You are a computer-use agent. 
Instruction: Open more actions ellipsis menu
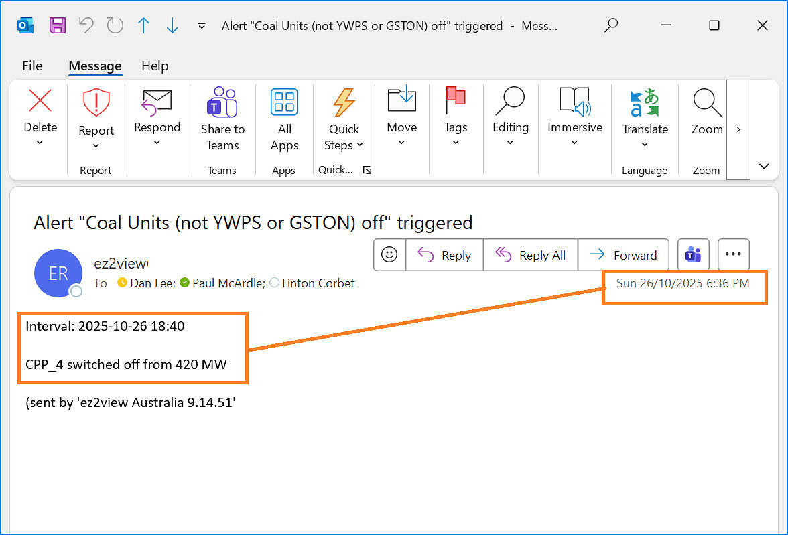point(733,255)
